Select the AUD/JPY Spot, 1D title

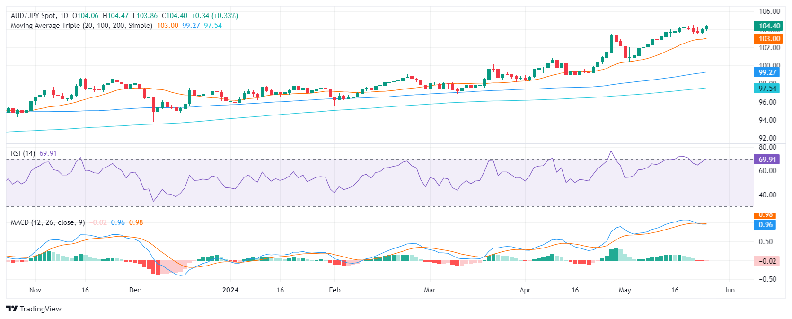[x=39, y=16]
